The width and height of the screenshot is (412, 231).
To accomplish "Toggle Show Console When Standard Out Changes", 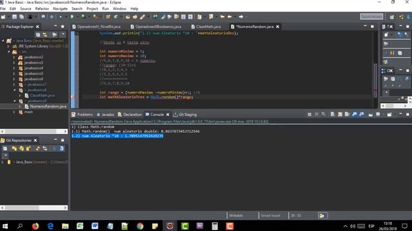I will [x=355, y=114].
